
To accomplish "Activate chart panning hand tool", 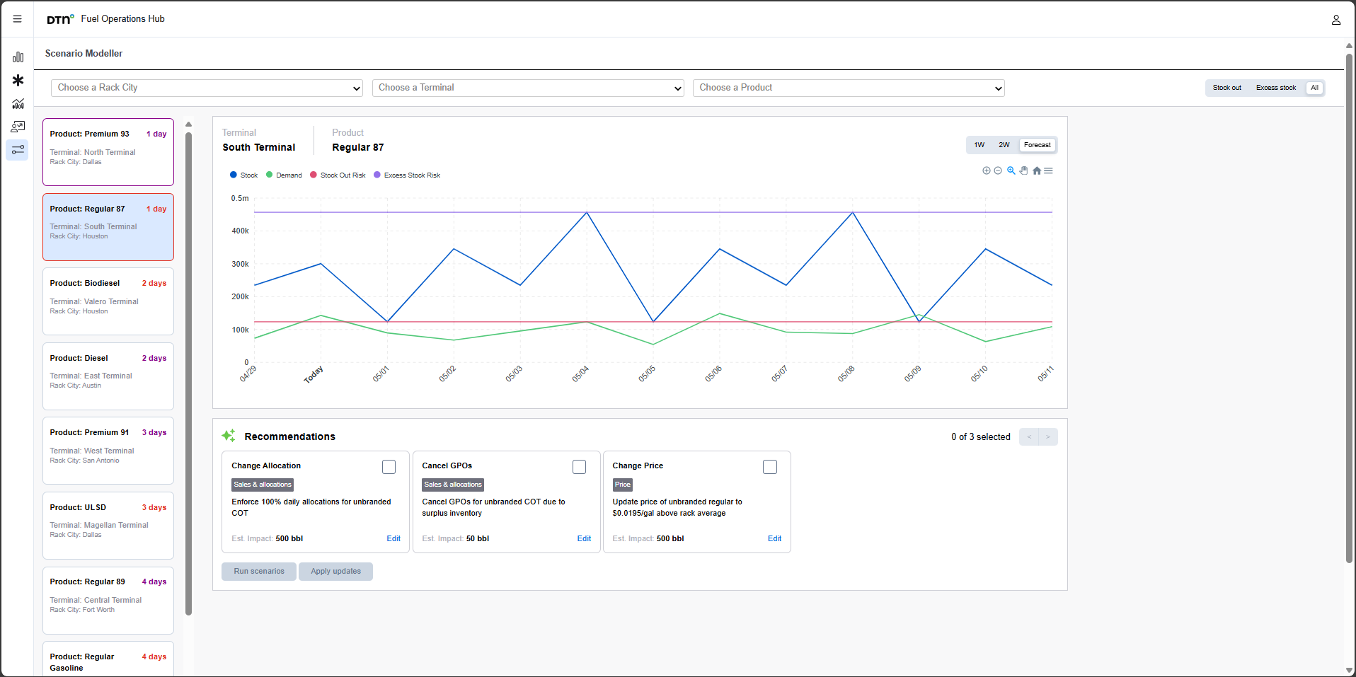I will 1023,170.
